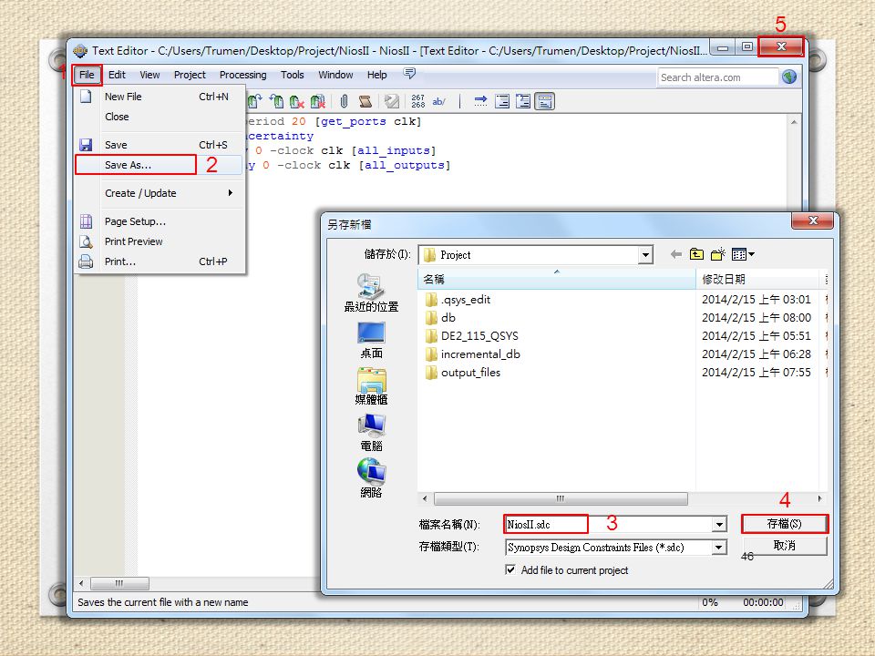Open the 存檔類型 file type dropdown
The height and width of the screenshot is (656, 875).
point(719,548)
